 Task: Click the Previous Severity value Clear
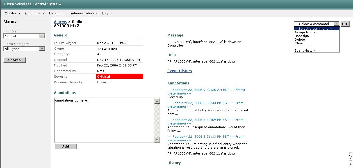pos(102,82)
